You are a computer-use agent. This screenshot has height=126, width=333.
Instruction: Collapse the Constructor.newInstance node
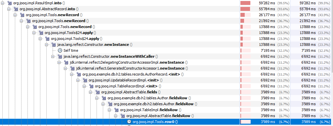click(46, 45)
